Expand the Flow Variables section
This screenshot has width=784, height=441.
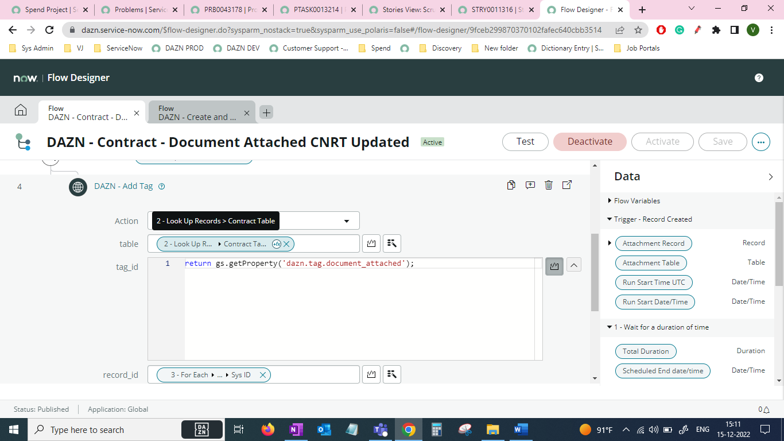pos(610,200)
